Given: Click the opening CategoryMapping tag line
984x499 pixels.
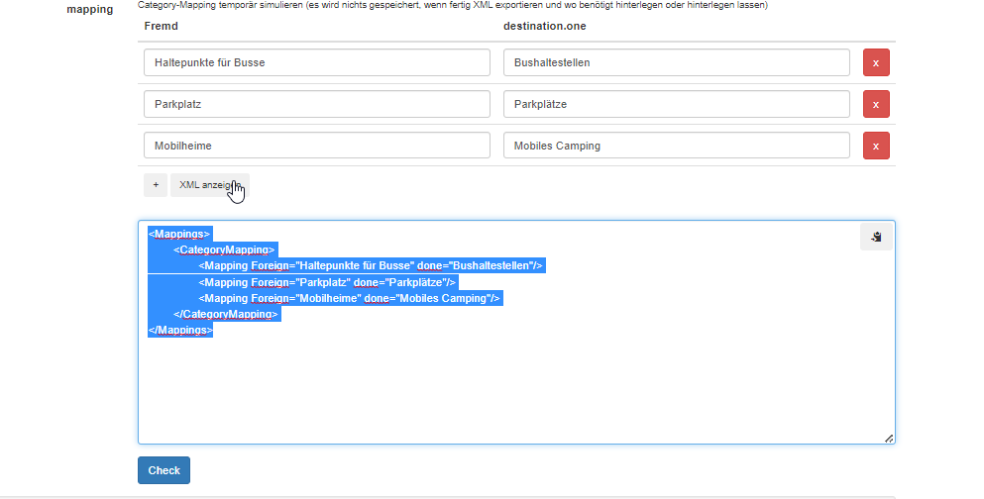Looking at the screenshot, I should [224, 249].
